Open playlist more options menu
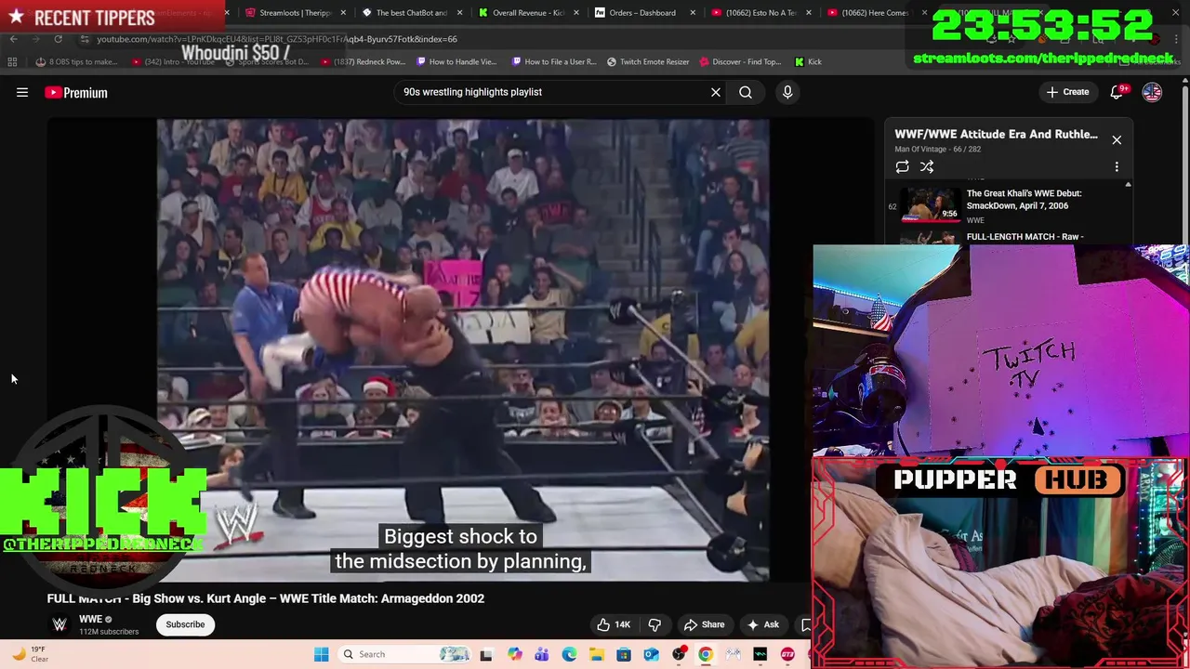 [x=1117, y=166]
